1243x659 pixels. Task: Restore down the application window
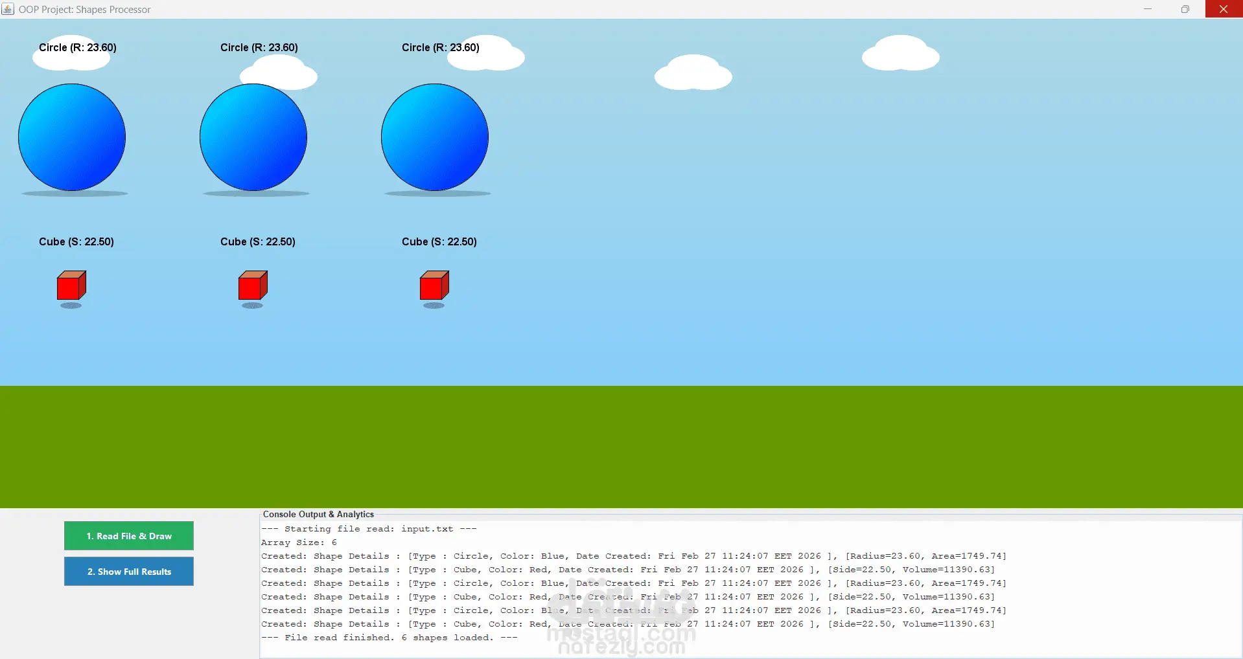[1185, 9]
